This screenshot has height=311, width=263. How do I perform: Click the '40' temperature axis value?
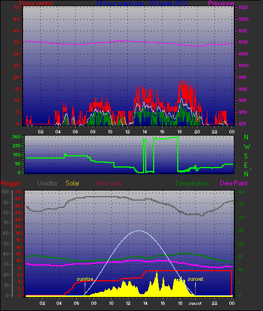(241, 192)
